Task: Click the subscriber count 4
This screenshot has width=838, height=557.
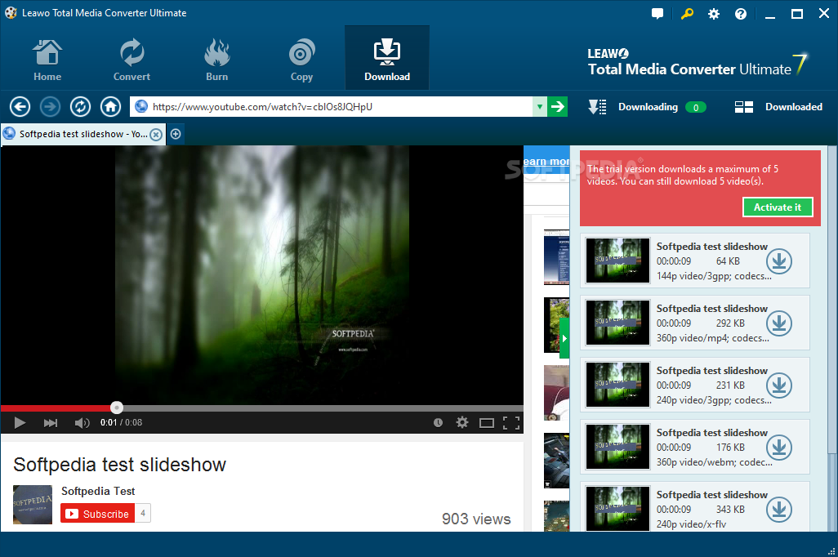Action: [x=143, y=513]
